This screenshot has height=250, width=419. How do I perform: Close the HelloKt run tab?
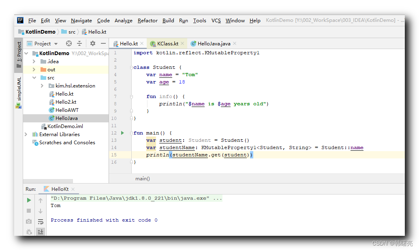73,189
